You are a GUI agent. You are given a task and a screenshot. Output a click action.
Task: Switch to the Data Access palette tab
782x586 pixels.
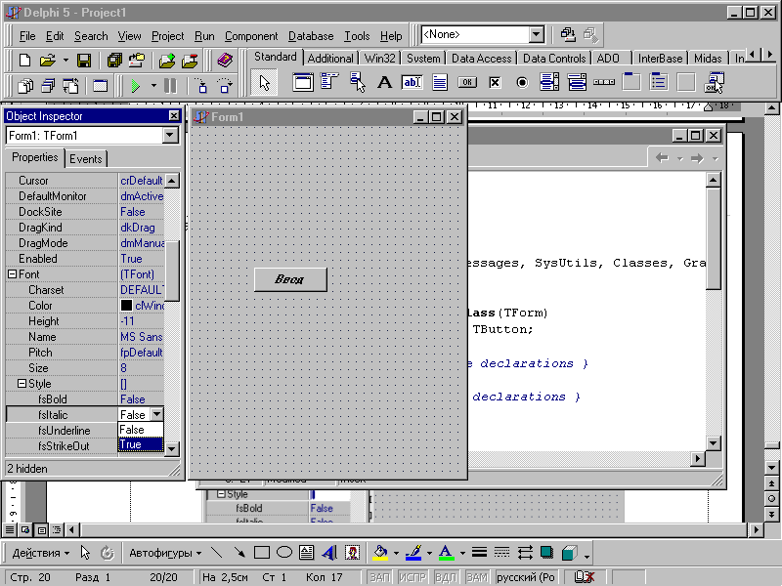pos(481,59)
